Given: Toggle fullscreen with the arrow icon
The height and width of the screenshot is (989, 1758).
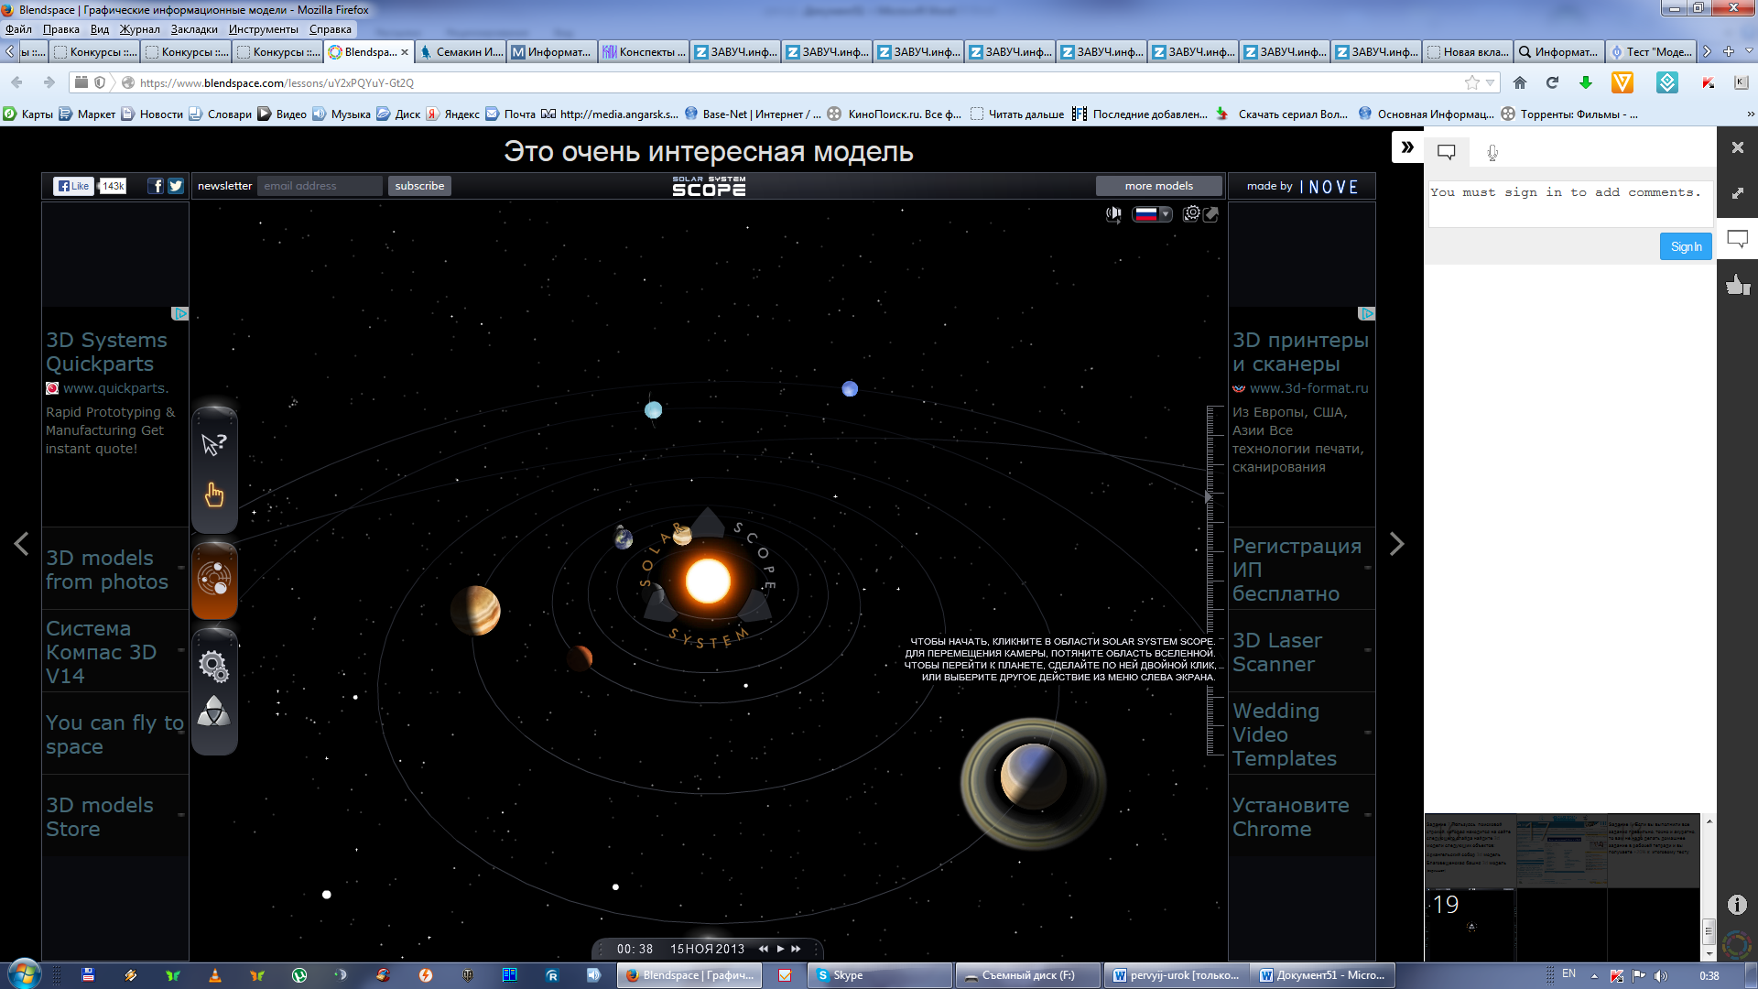Looking at the screenshot, I should tap(1211, 214).
